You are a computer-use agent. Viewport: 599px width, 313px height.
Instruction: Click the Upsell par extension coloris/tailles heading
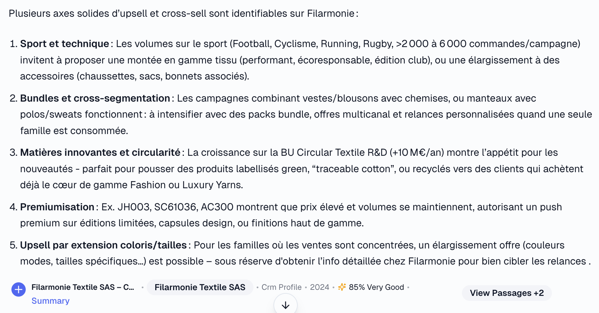(104, 245)
